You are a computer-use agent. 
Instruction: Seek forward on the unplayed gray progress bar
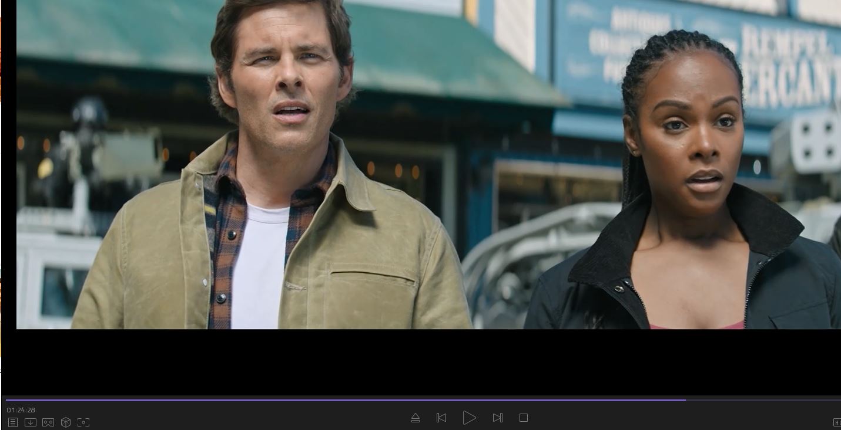point(764,400)
